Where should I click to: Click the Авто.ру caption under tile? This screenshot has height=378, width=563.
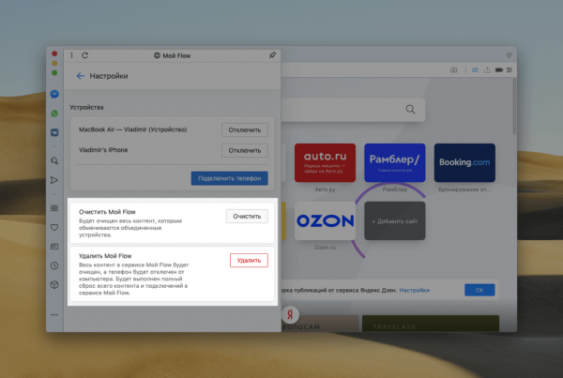pyautogui.click(x=325, y=189)
